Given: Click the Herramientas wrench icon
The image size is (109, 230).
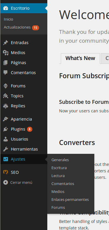Looking at the screenshot, I should pyautogui.click(x=6, y=149).
